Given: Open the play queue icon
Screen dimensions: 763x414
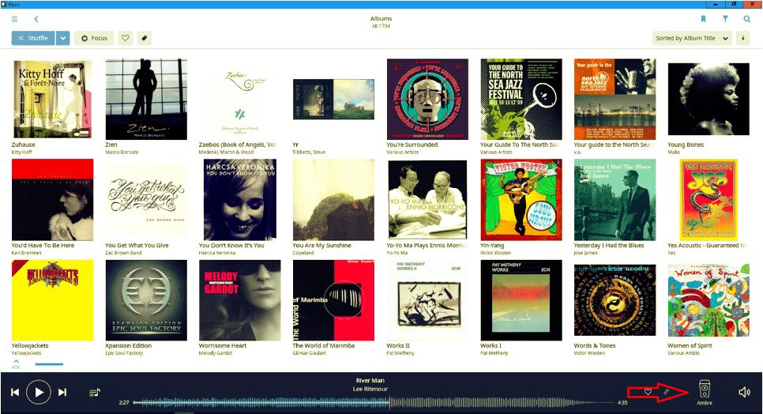Looking at the screenshot, I should pos(95,392).
